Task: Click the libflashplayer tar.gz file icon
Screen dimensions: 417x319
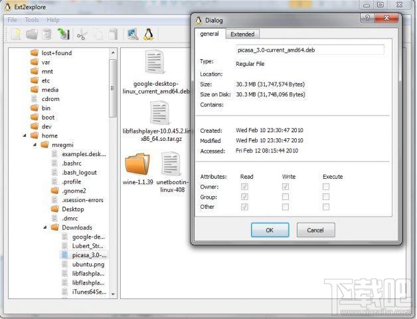Action: (159, 113)
